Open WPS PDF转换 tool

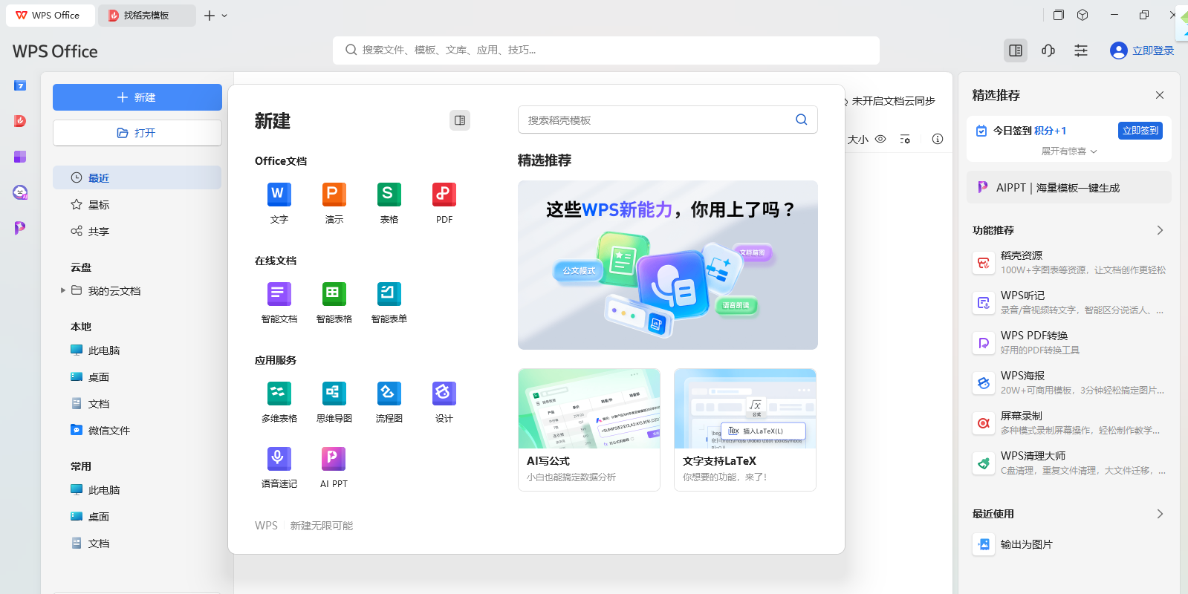coord(1069,342)
